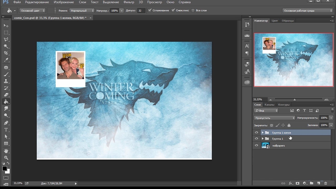Select the Polygonal Lasso tool
Screen dimensions: 336x189
tap(6, 39)
